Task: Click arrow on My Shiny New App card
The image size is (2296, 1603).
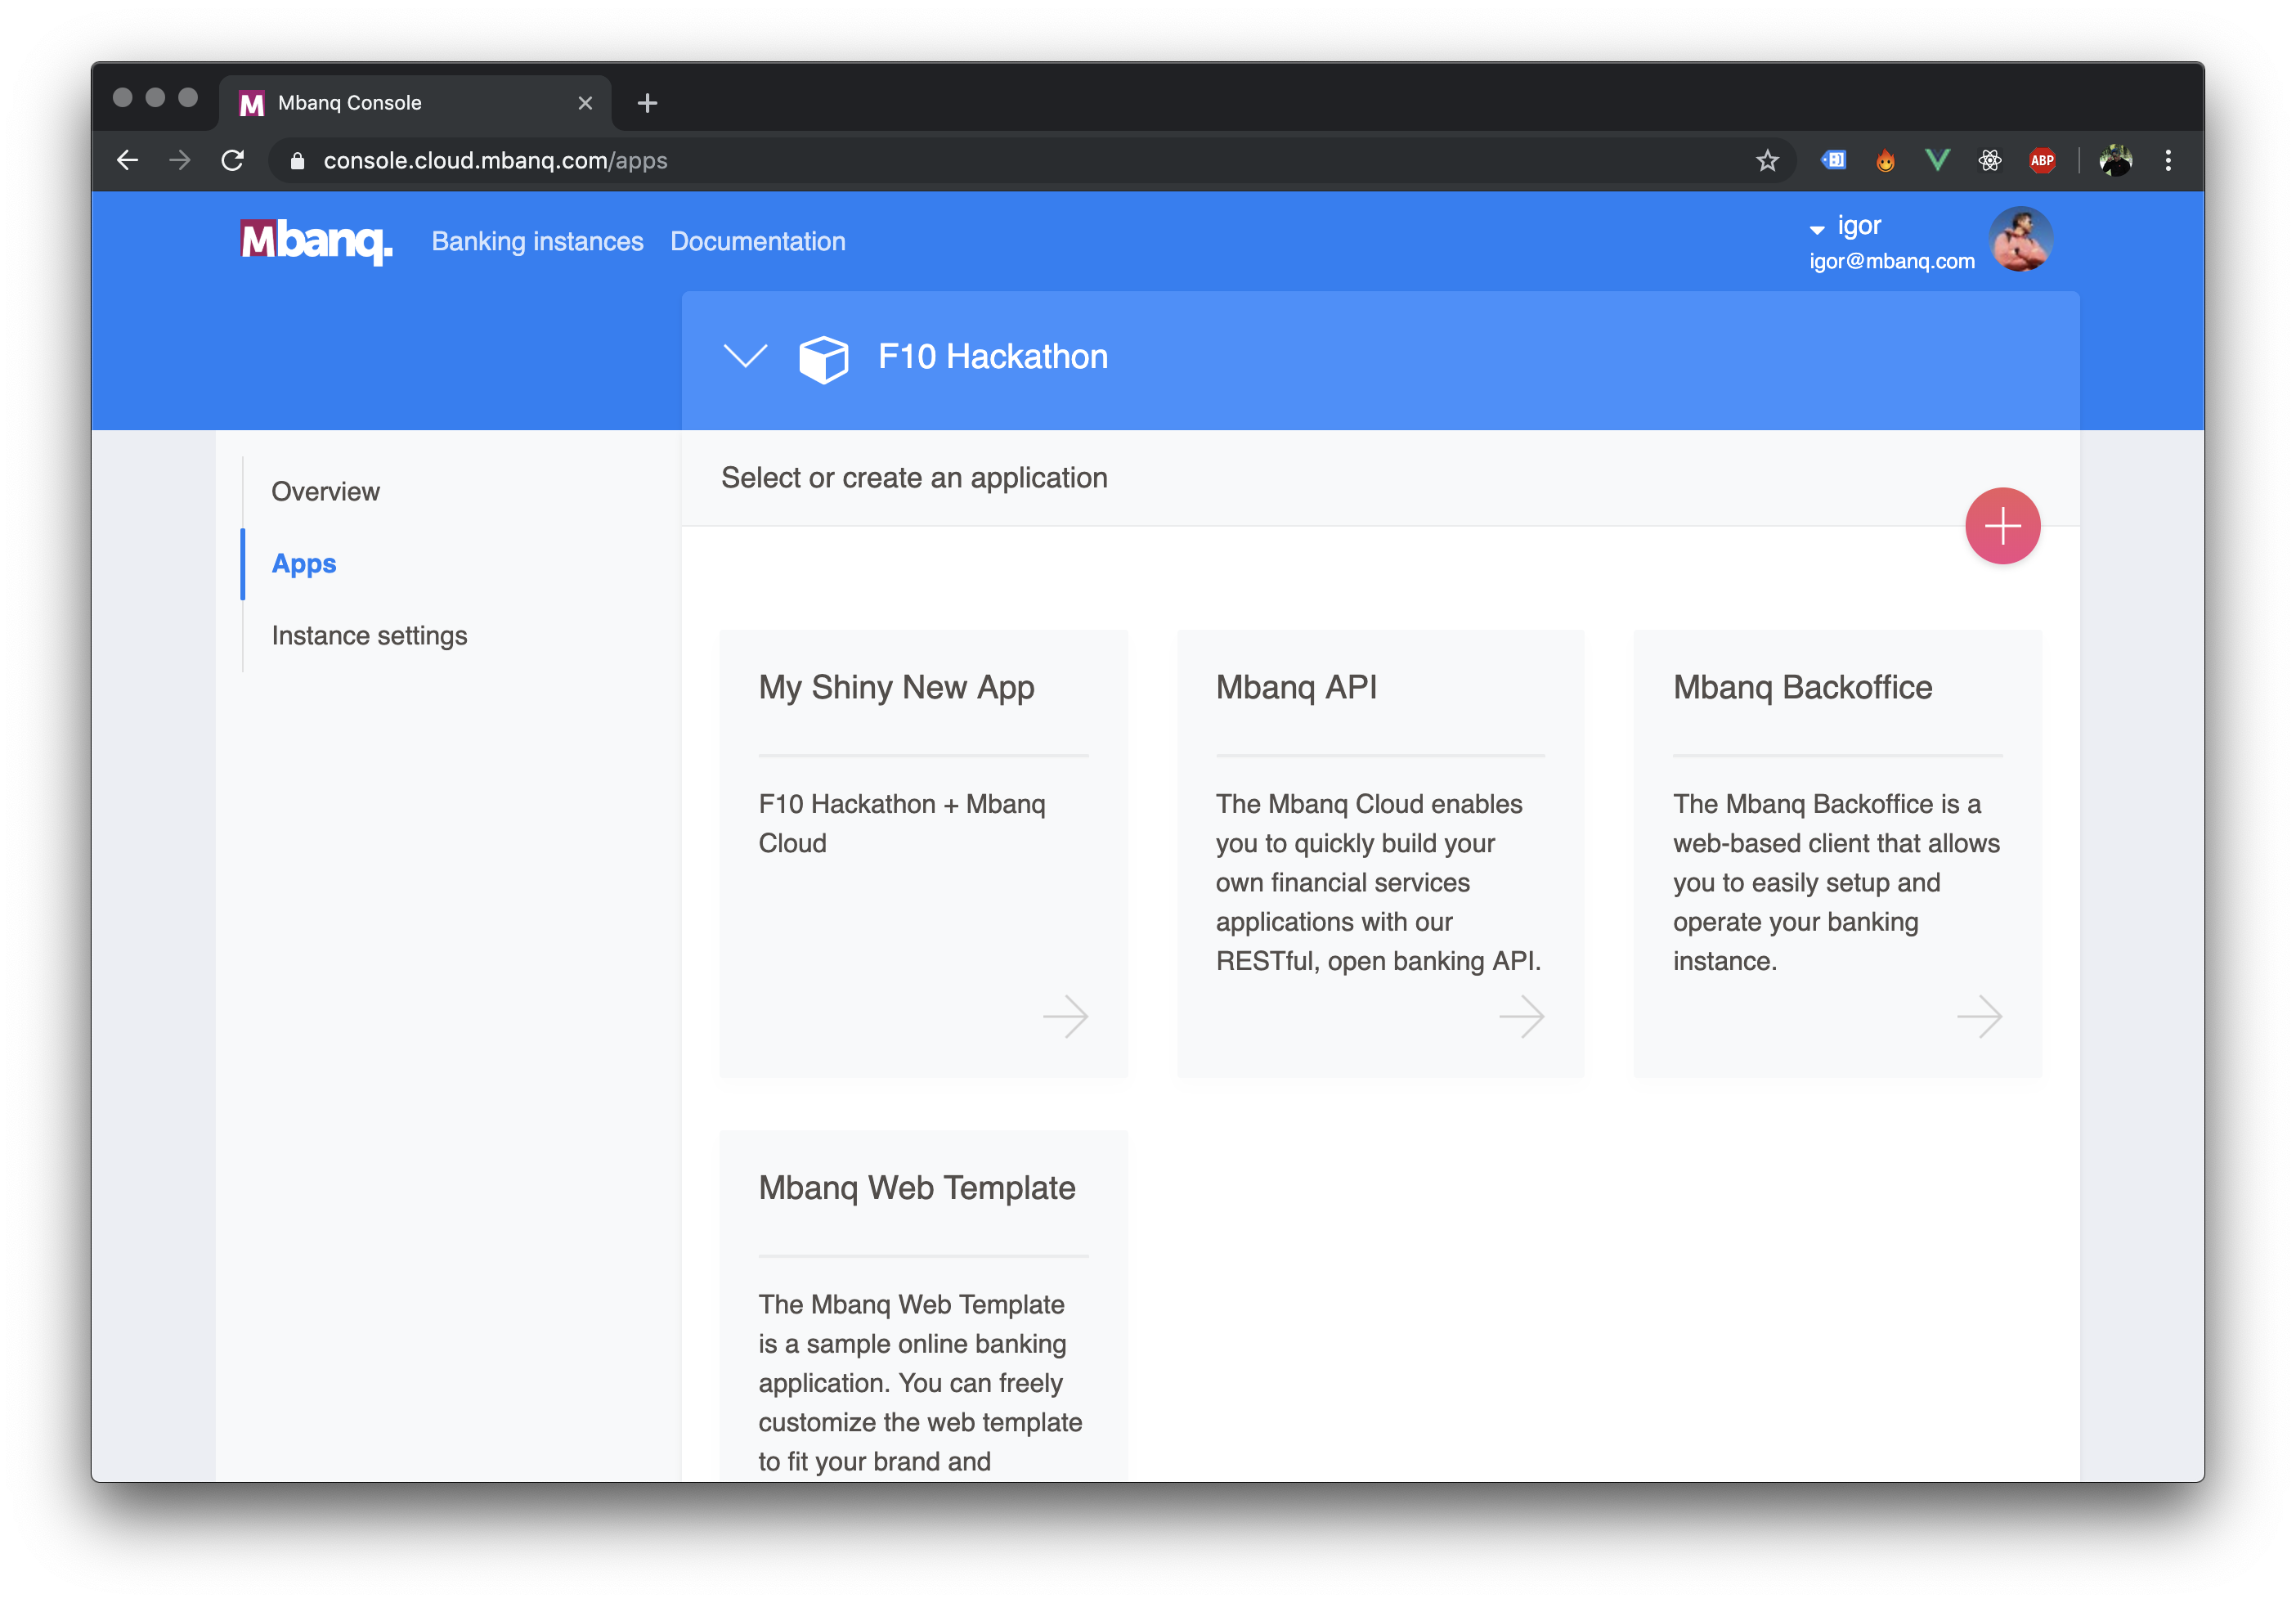Action: pos(1065,1016)
